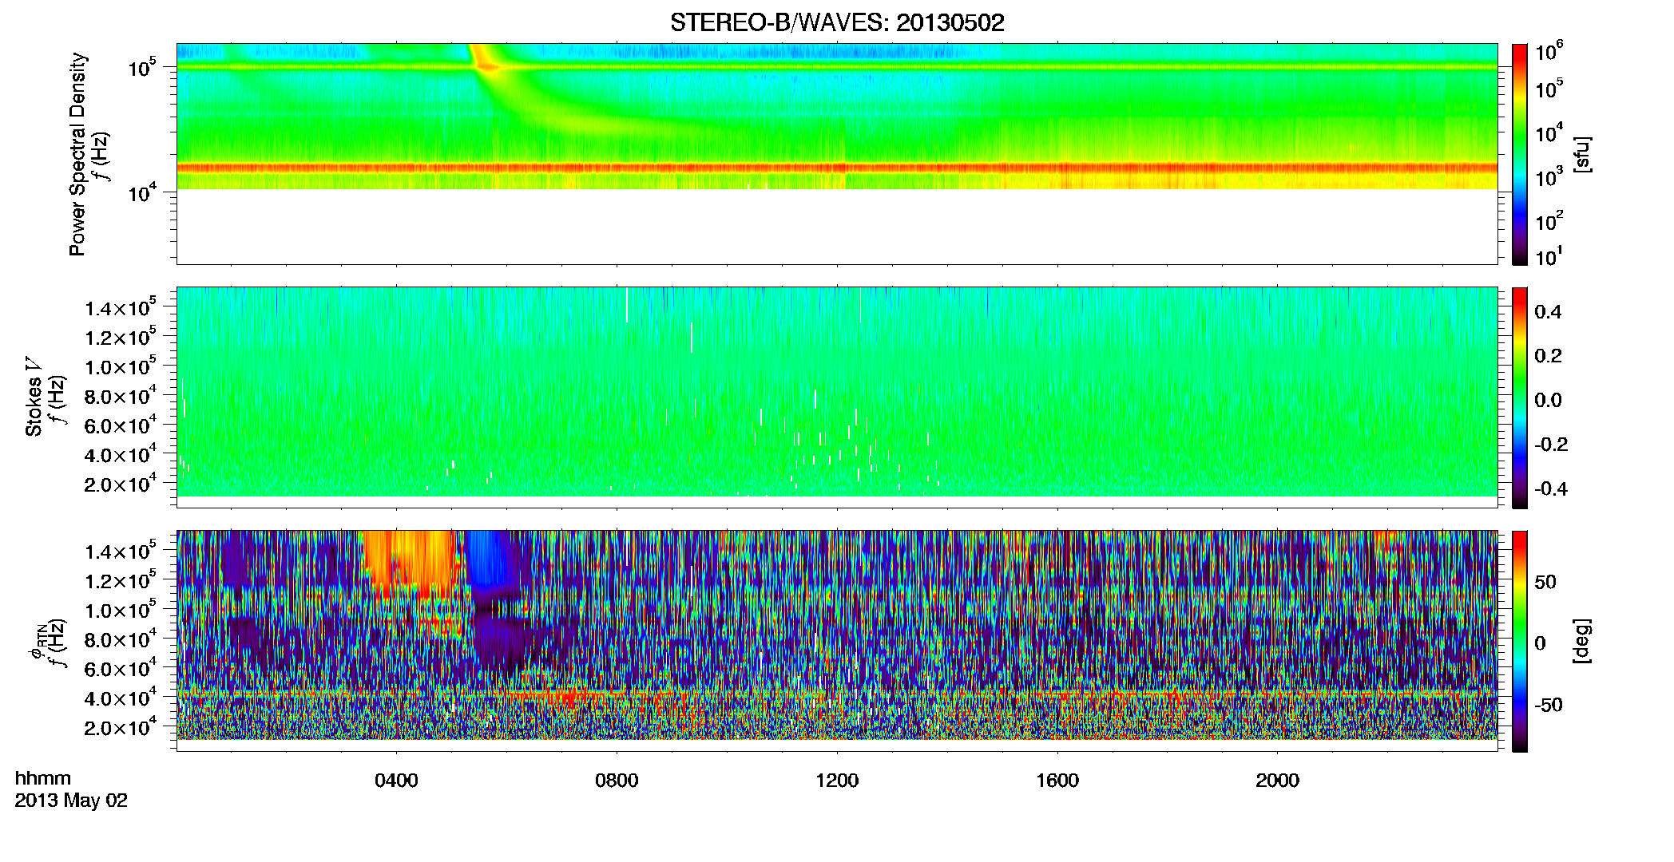Click the 2000 time axis label
Viewport: 1674px width, 862px height.
pos(1277,781)
